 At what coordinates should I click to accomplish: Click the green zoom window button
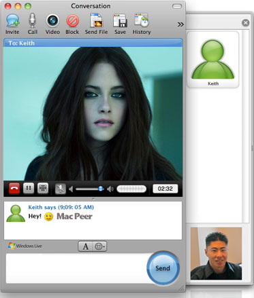click(28, 6)
